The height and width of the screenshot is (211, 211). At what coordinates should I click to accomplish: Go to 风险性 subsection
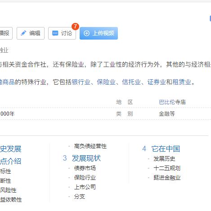(x=8, y=190)
